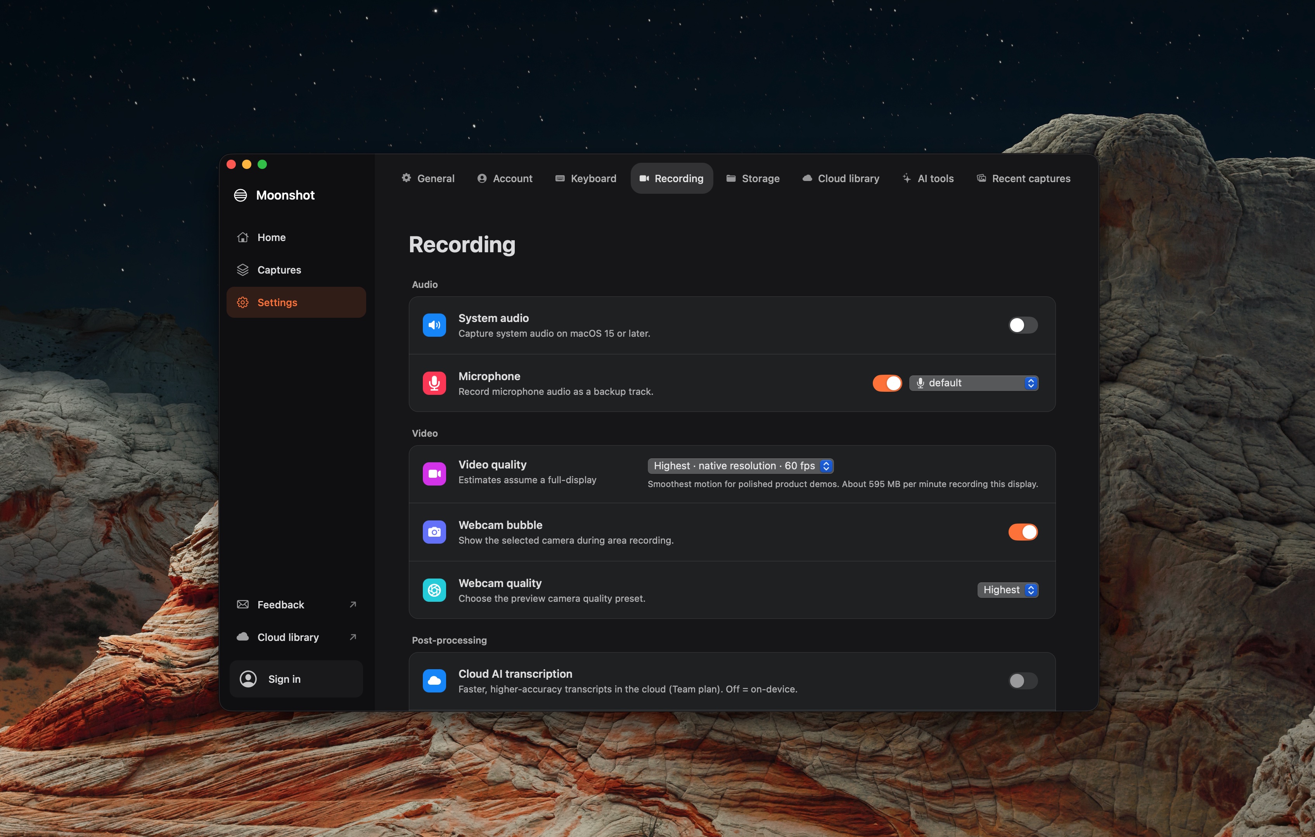Open the Webcam quality 'Highest' dropdown

point(1007,590)
